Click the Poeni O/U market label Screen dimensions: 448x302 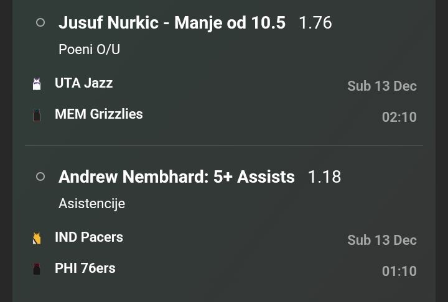[89, 50]
